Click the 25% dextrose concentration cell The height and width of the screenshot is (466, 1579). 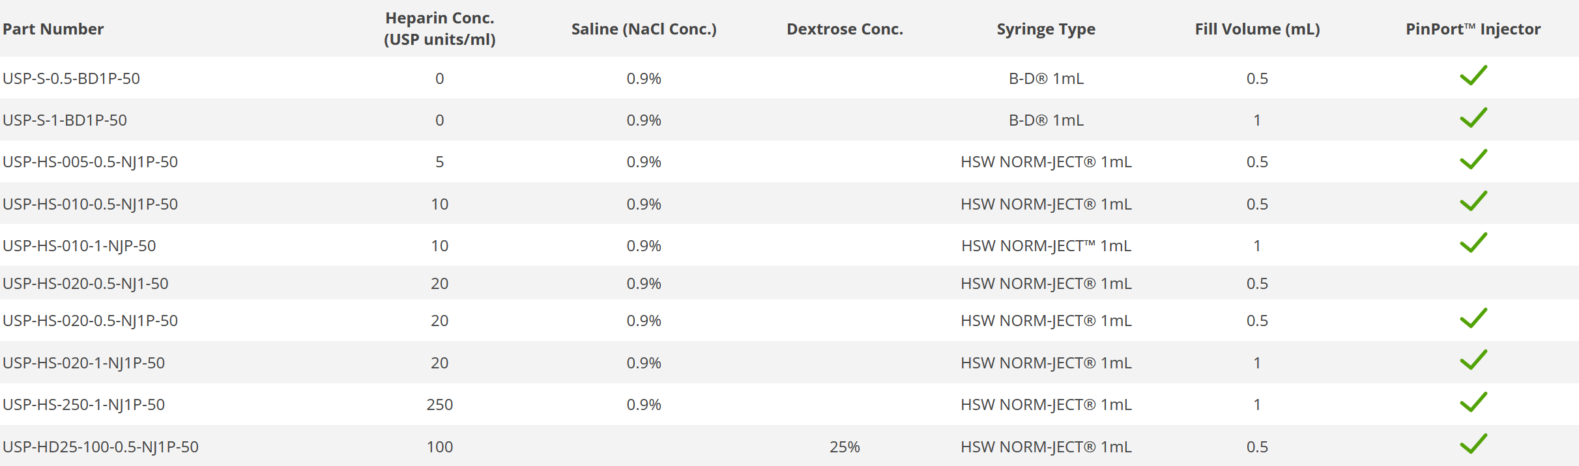[845, 447]
